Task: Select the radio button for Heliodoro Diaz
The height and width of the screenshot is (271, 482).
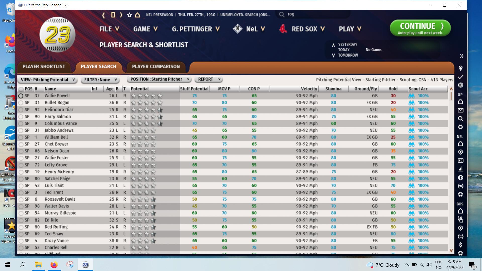Action: (21, 110)
